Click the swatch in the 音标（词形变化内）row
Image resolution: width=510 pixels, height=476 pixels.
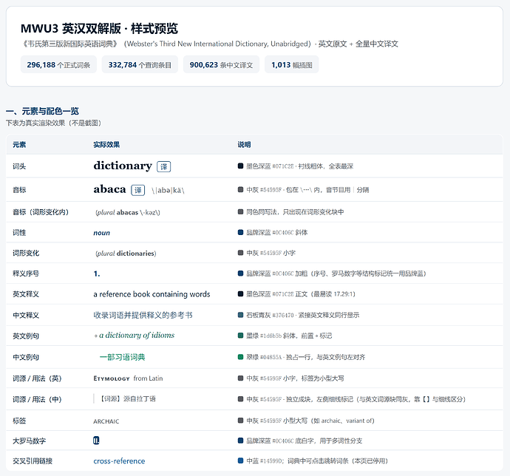click(x=241, y=212)
